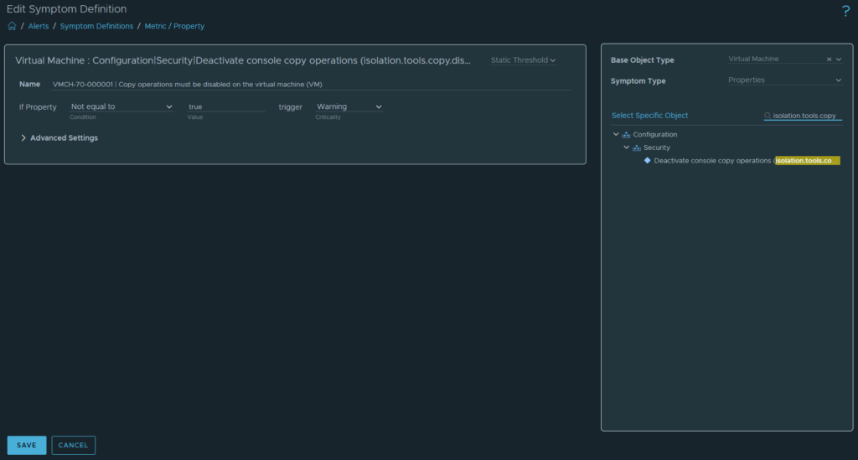The height and width of the screenshot is (460, 858).
Task: Open the Not equal to condition dropdown
Action: (x=121, y=107)
